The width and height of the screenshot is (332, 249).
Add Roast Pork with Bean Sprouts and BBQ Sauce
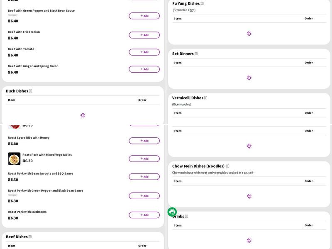tap(144, 177)
